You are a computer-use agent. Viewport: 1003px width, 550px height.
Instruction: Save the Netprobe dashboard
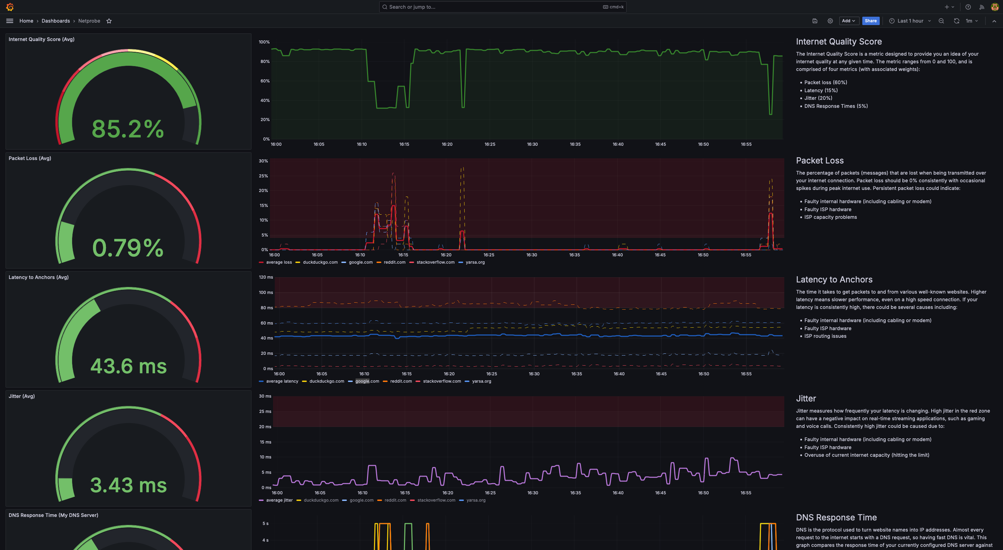pyautogui.click(x=815, y=21)
